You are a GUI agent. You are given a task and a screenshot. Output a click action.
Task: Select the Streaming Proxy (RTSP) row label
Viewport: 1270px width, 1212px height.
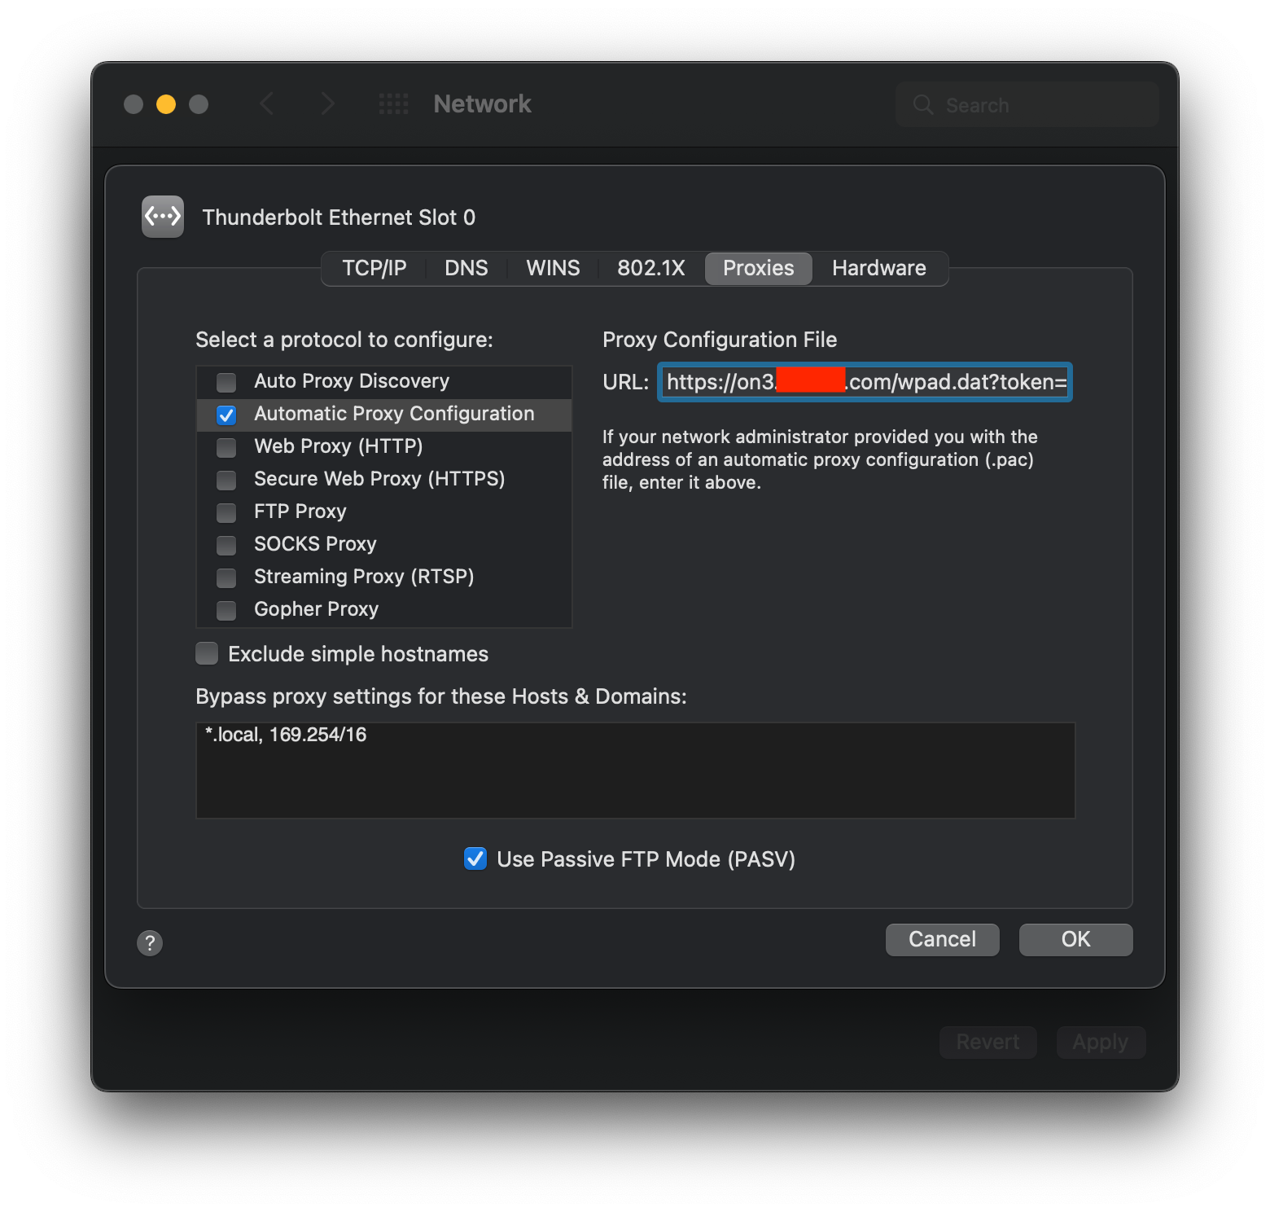tap(364, 577)
